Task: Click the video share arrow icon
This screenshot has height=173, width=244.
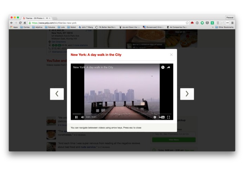Action: pyautogui.click(x=169, y=67)
